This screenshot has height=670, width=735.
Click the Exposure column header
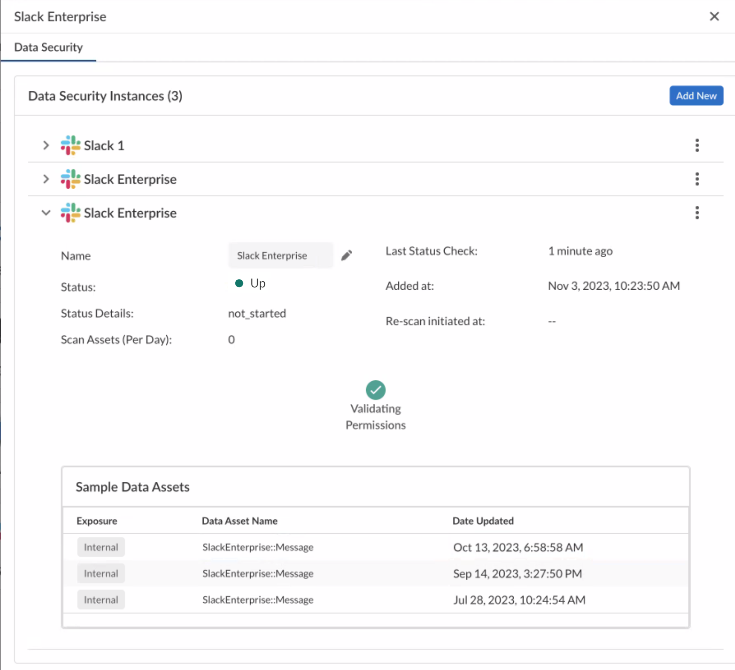(x=97, y=521)
